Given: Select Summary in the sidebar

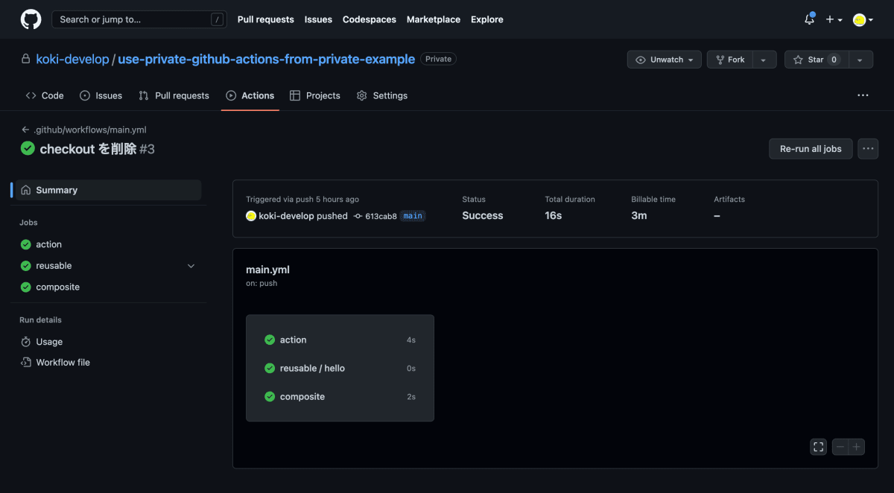Looking at the screenshot, I should 109,190.
